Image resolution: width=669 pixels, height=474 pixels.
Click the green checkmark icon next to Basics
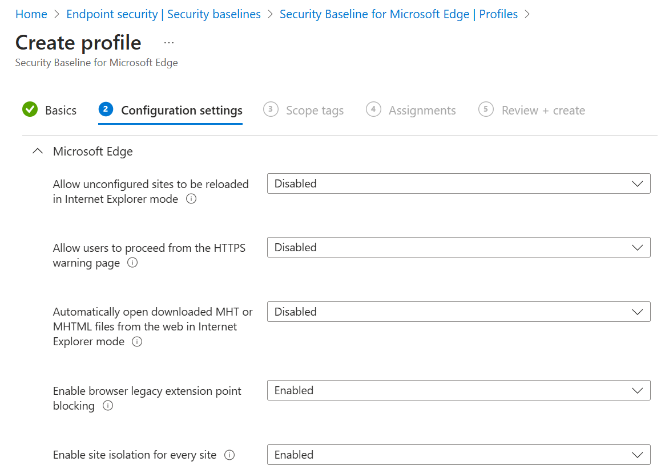30,109
